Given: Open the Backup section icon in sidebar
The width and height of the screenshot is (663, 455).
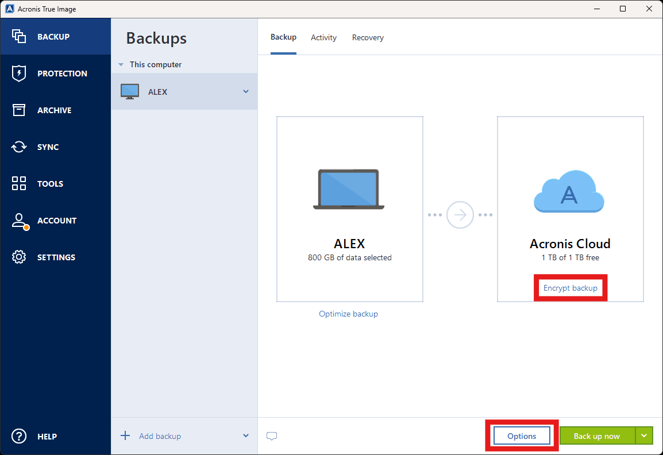Looking at the screenshot, I should (x=19, y=37).
